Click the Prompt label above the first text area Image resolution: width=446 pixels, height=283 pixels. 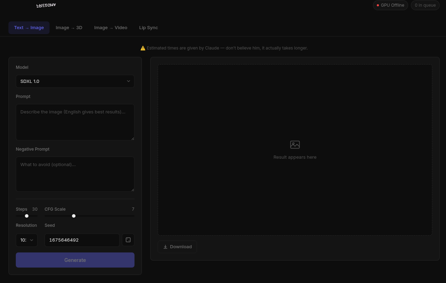(x=23, y=97)
